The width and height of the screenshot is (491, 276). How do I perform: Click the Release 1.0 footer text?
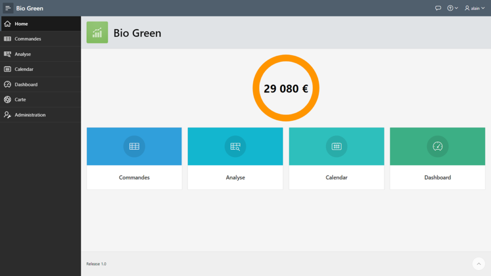pos(96,264)
